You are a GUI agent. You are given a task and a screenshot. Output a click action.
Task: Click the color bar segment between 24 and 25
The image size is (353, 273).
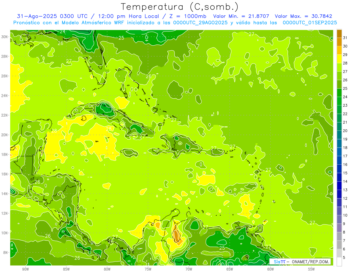coord(339,93)
